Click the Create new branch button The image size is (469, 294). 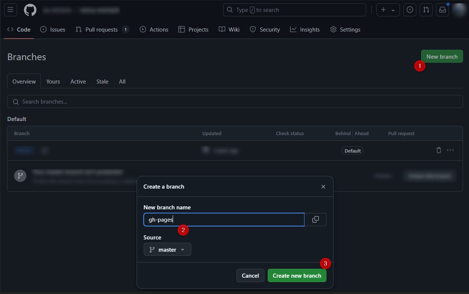(x=297, y=275)
